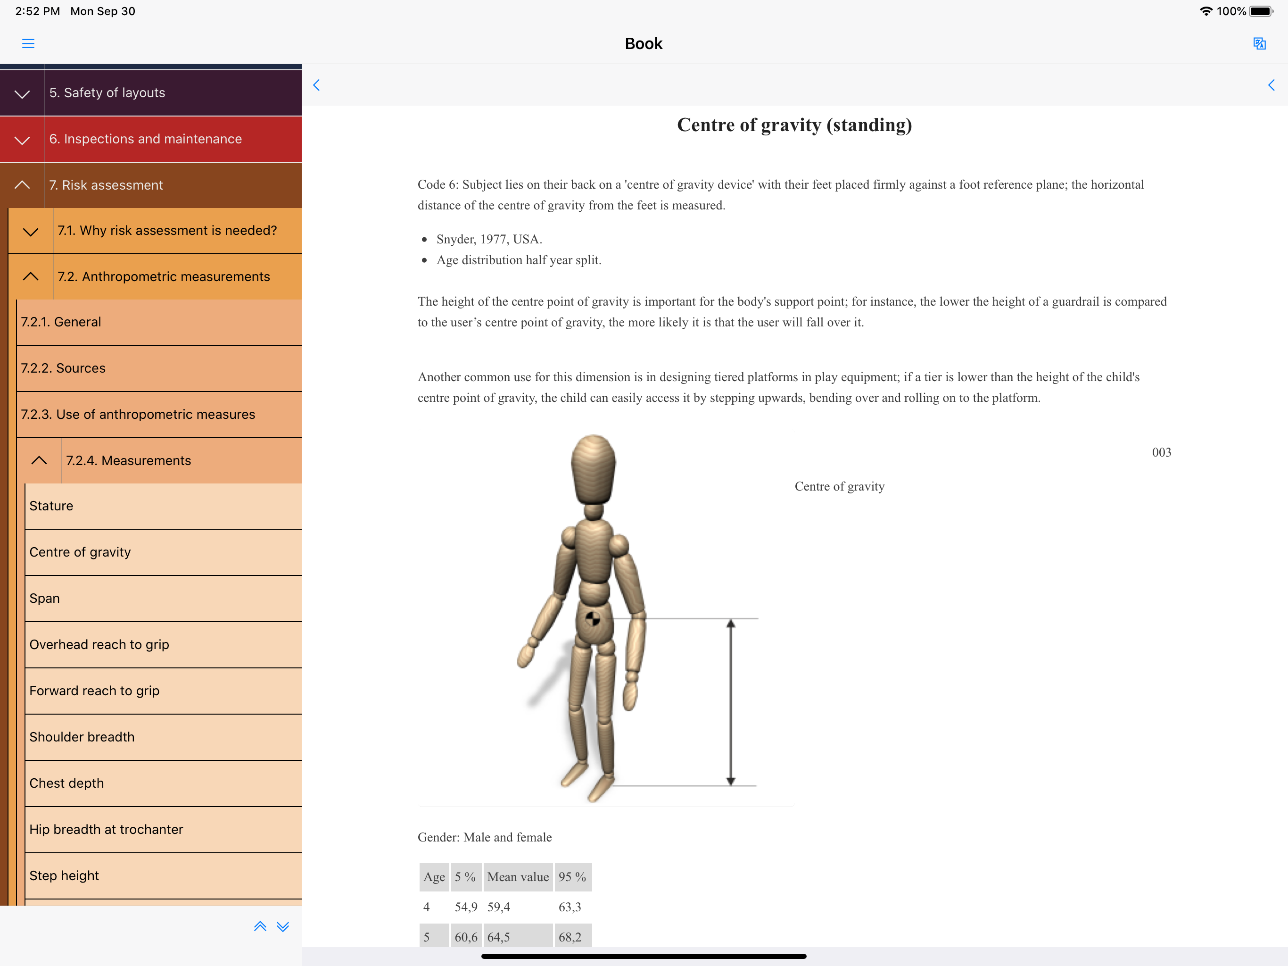Select 7.2.4. Measurements item

[182, 460]
